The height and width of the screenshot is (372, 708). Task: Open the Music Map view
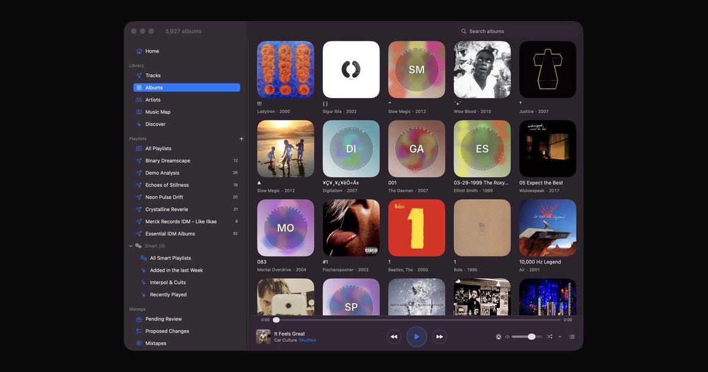click(186, 112)
